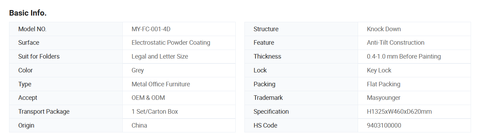Click the Model NO. label cell
The width and height of the screenshot is (478, 139).
pos(66,29)
